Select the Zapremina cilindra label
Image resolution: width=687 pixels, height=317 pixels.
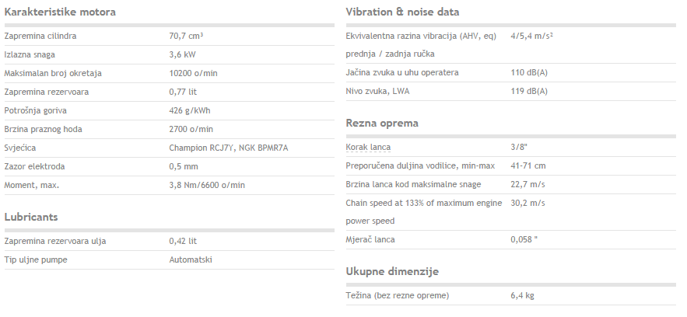click(40, 37)
